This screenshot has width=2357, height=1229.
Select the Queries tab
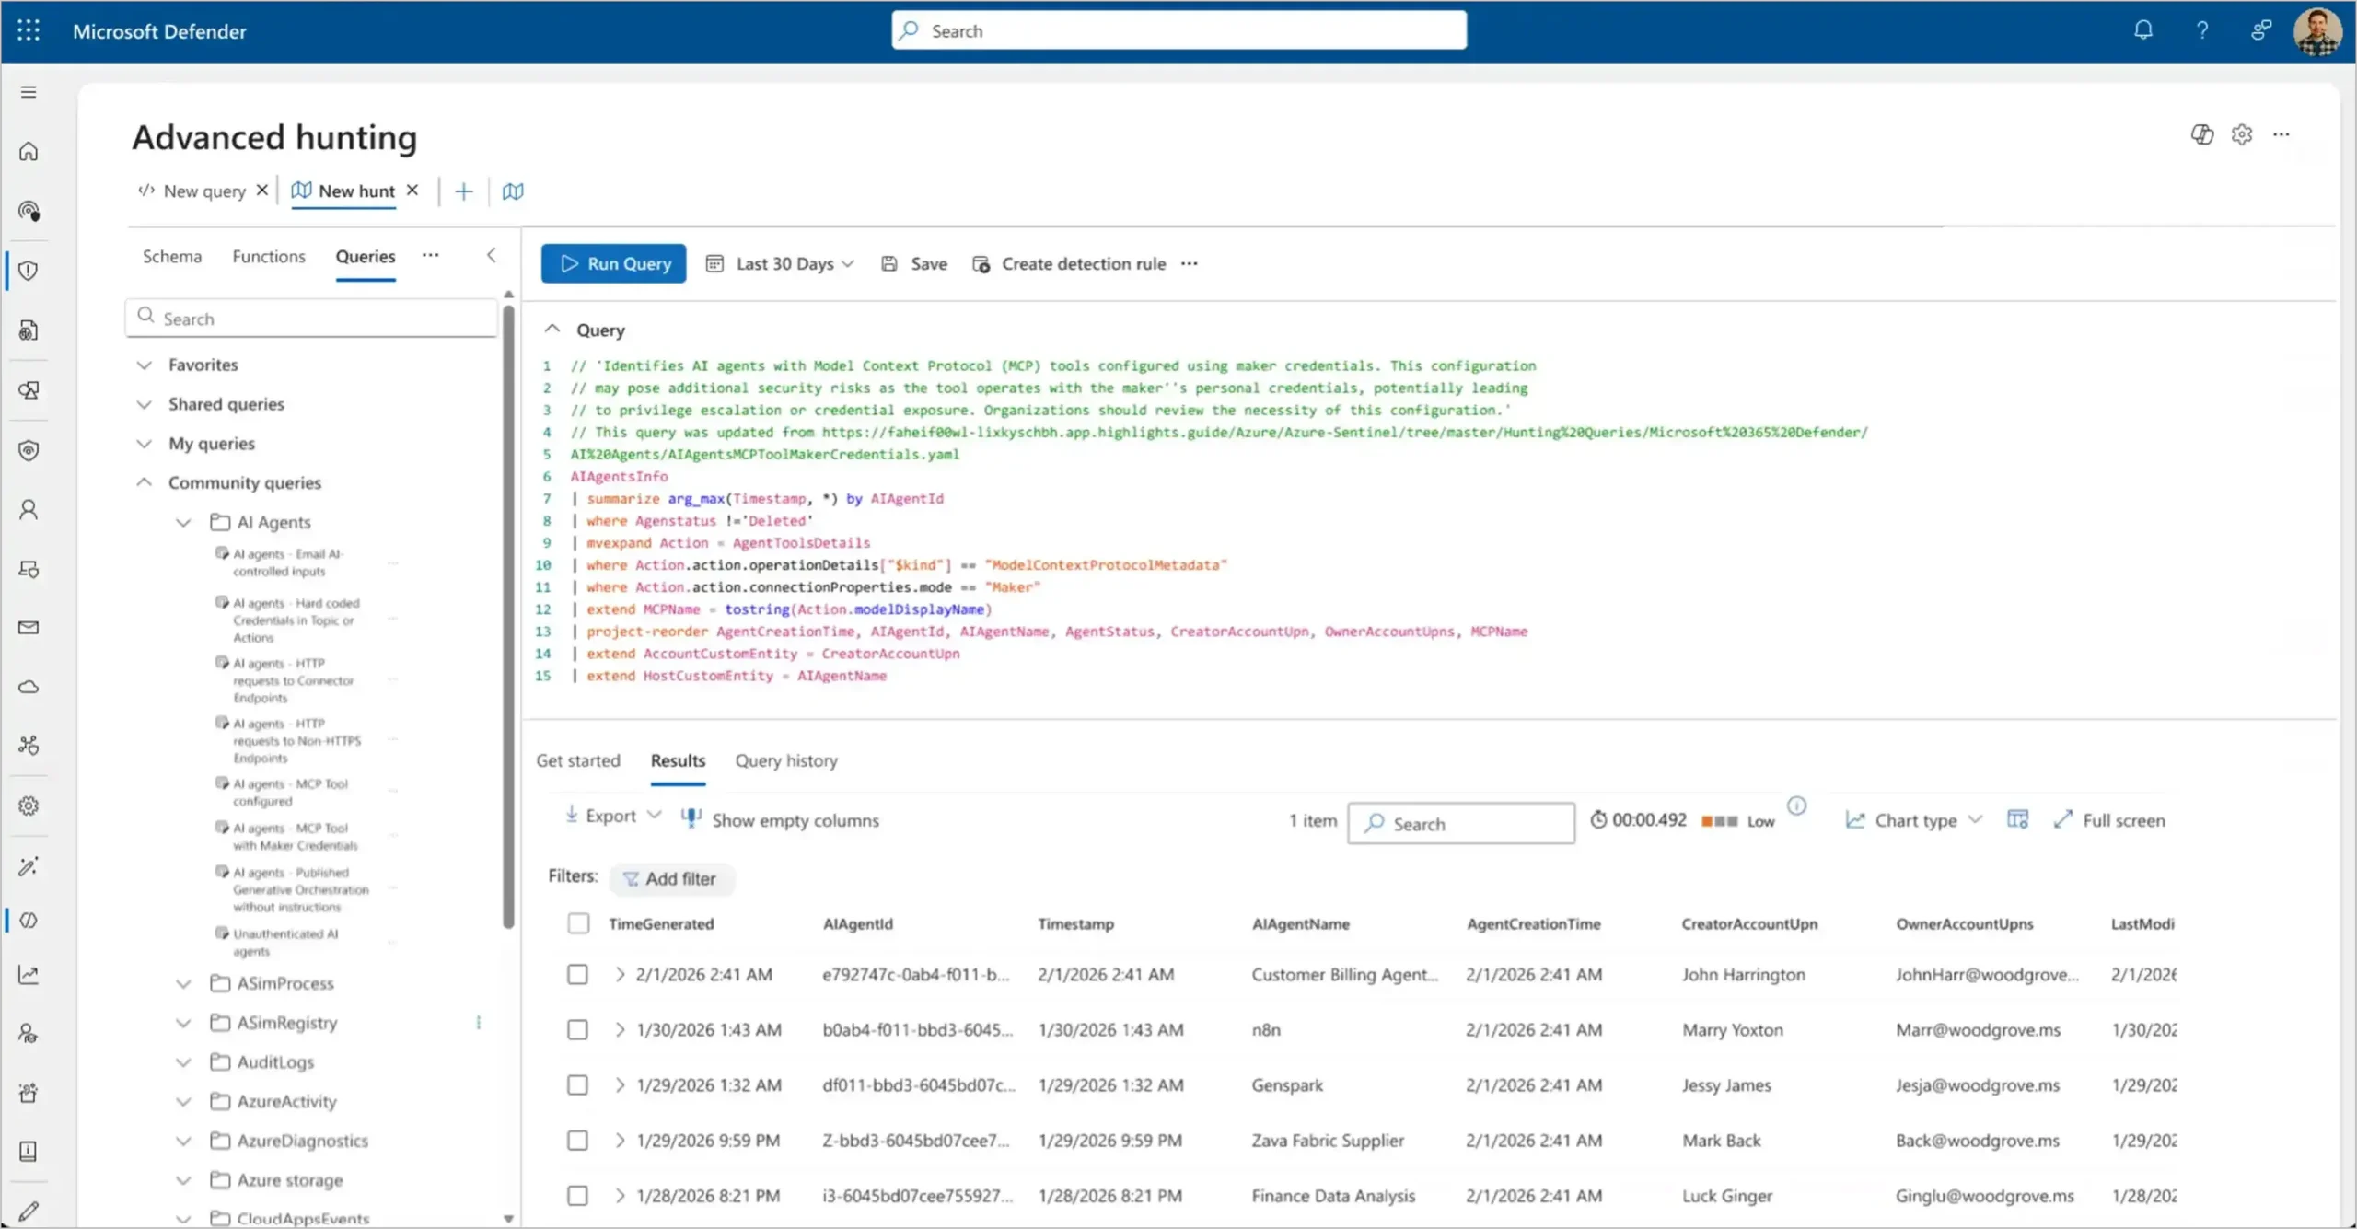tap(366, 256)
